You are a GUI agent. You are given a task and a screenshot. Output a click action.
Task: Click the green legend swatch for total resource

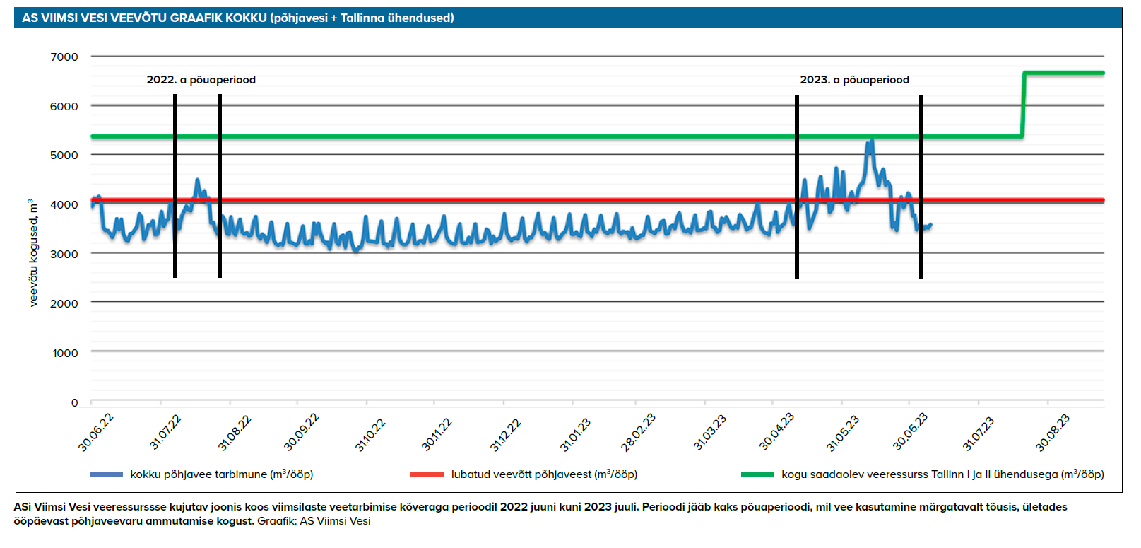coord(758,474)
